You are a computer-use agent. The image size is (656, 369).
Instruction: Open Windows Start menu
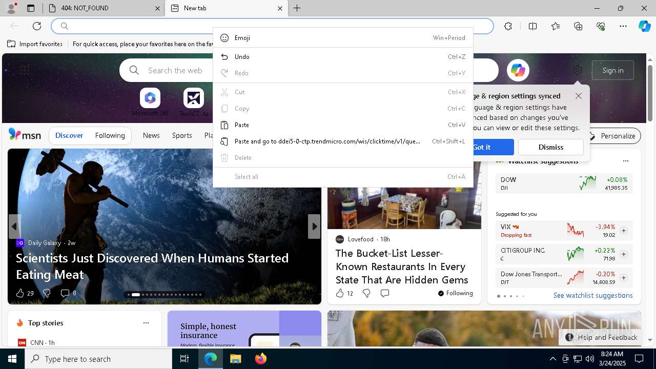pos(12,359)
